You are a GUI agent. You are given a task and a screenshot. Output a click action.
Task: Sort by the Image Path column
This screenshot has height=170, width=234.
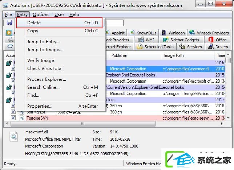click(188, 55)
